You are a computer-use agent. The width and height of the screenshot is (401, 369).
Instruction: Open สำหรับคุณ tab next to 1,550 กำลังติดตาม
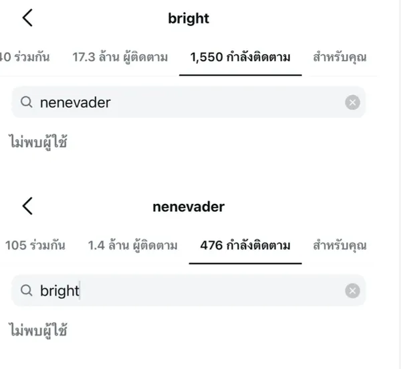pos(340,57)
